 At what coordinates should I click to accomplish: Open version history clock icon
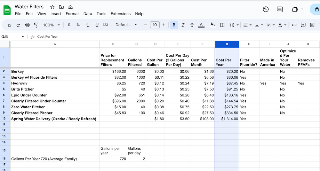click(266, 9)
